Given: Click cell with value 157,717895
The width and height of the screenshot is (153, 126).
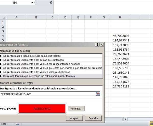Looking at the screenshot, I should tap(120, 45).
